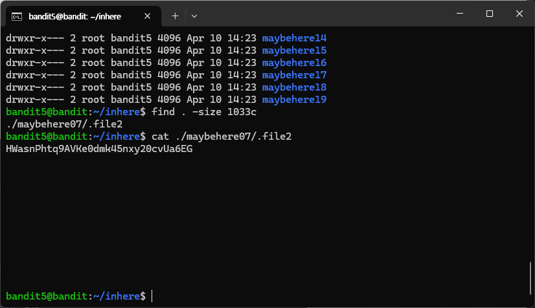Expand the new tab profile dropdown chevron
The image size is (535, 308).
point(194,16)
